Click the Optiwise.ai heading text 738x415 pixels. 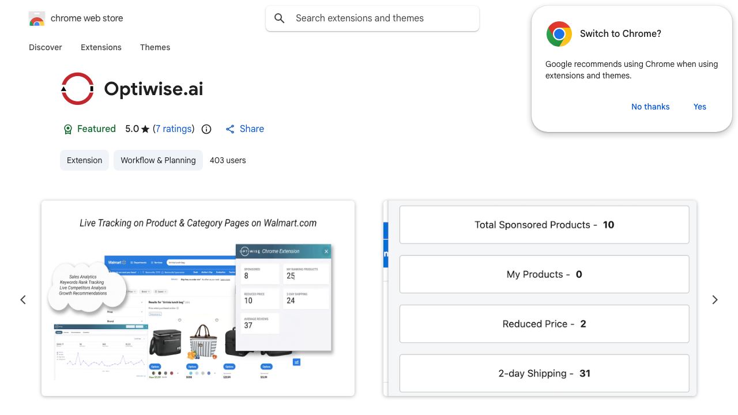tap(153, 89)
